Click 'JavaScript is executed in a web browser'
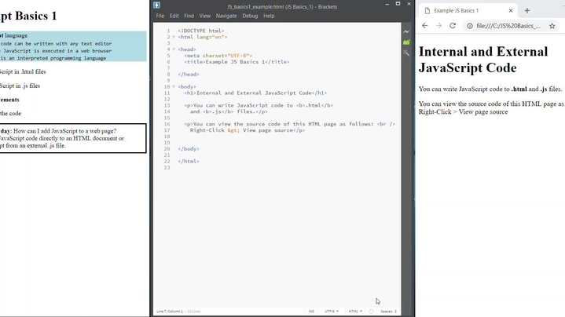565x317 pixels. click(57, 51)
